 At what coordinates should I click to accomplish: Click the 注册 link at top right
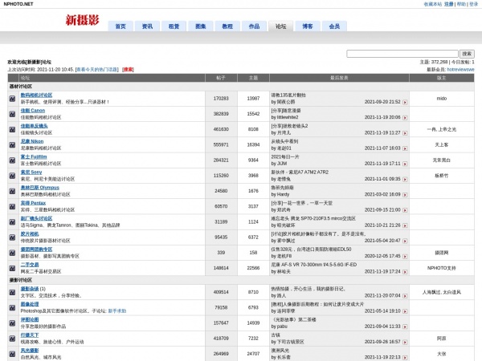tap(448, 4)
